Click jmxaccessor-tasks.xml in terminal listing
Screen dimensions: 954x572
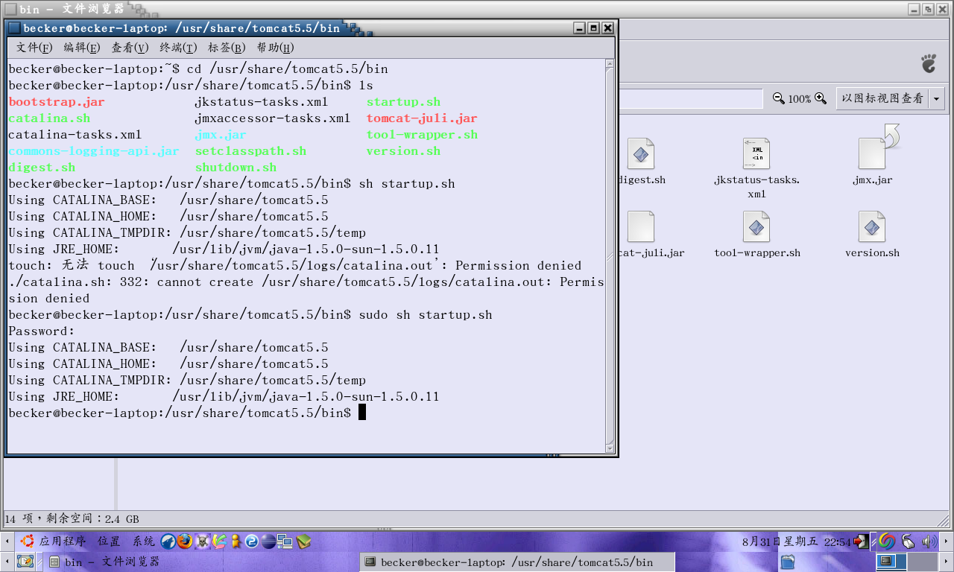[273, 118]
